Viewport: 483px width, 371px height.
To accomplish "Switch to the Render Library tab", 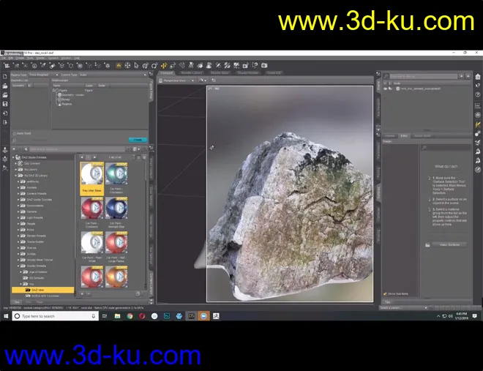I will pos(191,73).
